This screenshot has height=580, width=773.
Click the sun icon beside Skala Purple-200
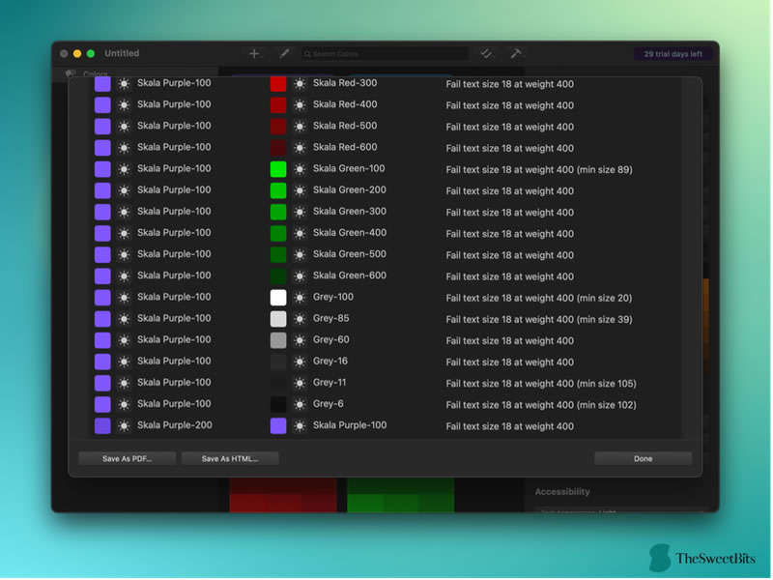point(125,425)
